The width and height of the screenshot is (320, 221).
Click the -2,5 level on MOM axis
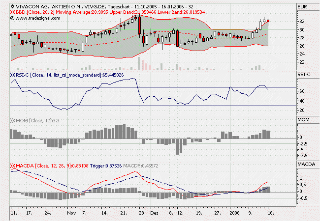[x=303, y=144]
